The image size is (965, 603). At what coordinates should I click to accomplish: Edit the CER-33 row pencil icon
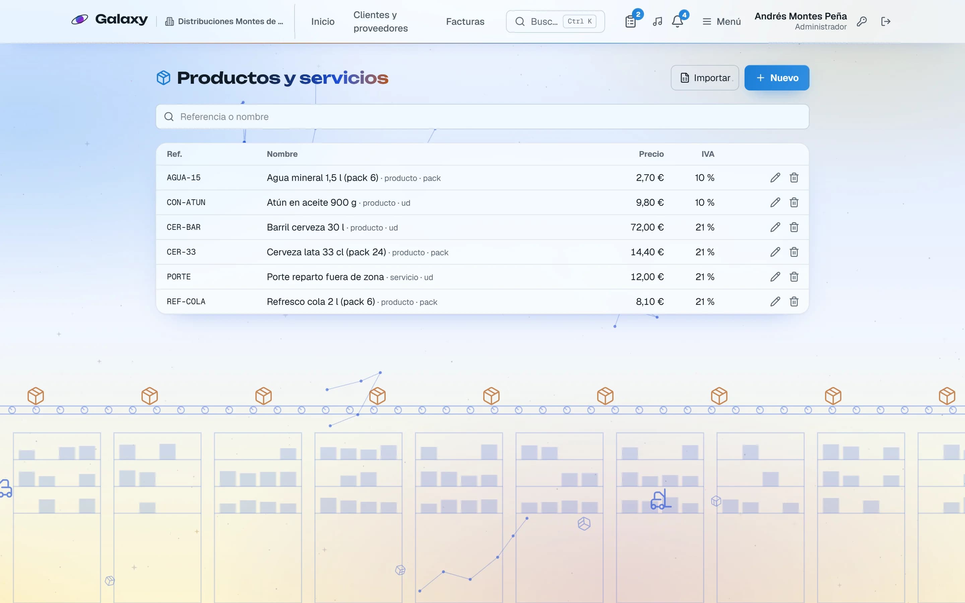point(775,252)
